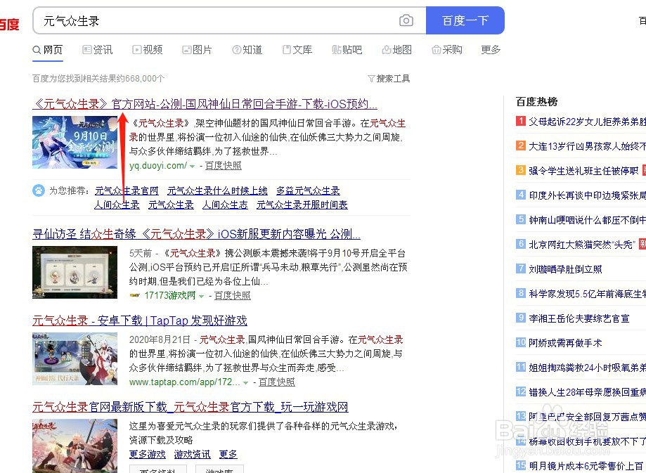This screenshot has width=646, height=473.
Task: Select the 网页 tab
Action: point(47,50)
